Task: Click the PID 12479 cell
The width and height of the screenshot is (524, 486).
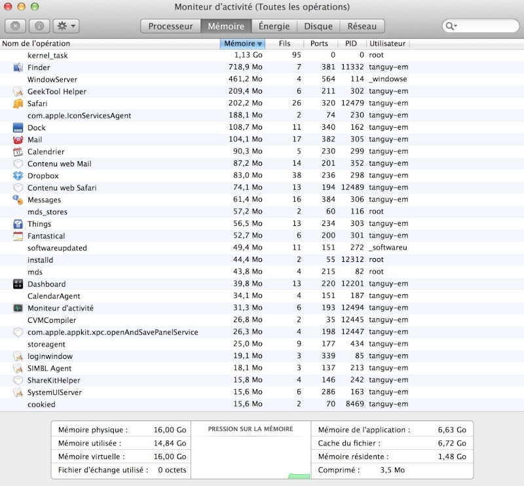Action: pos(352,103)
